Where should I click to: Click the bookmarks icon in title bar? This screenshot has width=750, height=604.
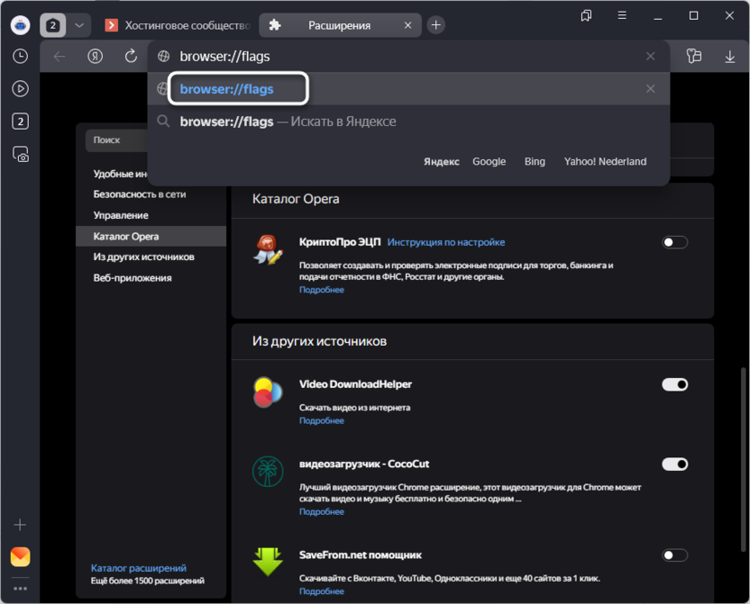[587, 15]
